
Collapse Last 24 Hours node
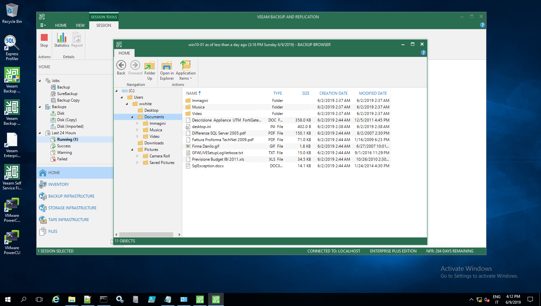click(40, 133)
